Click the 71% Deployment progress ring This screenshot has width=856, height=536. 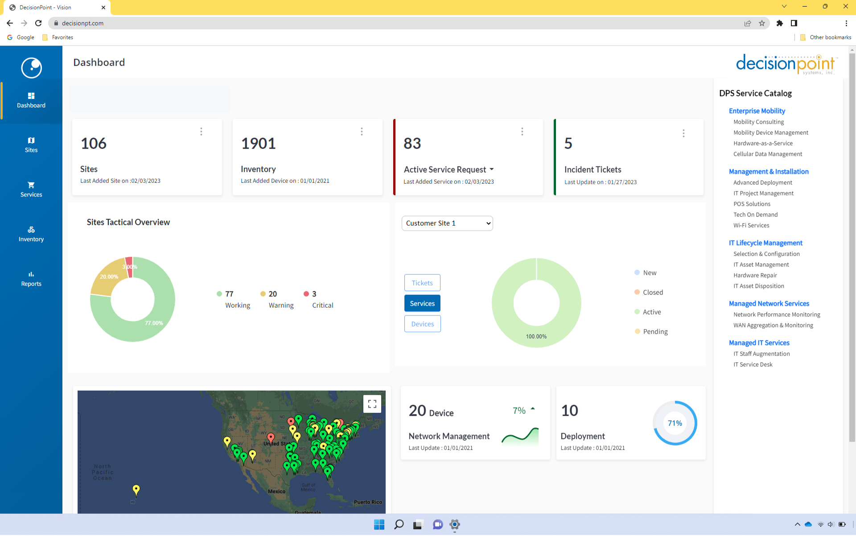pyautogui.click(x=675, y=423)
